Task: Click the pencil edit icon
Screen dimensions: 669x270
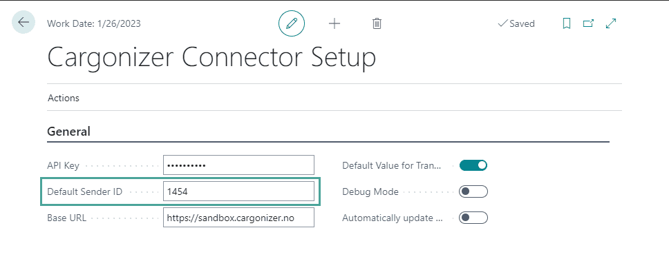Action: coord(292,23)
